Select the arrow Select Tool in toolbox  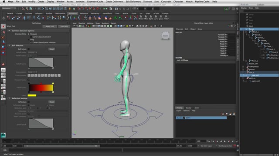[3, 26]
